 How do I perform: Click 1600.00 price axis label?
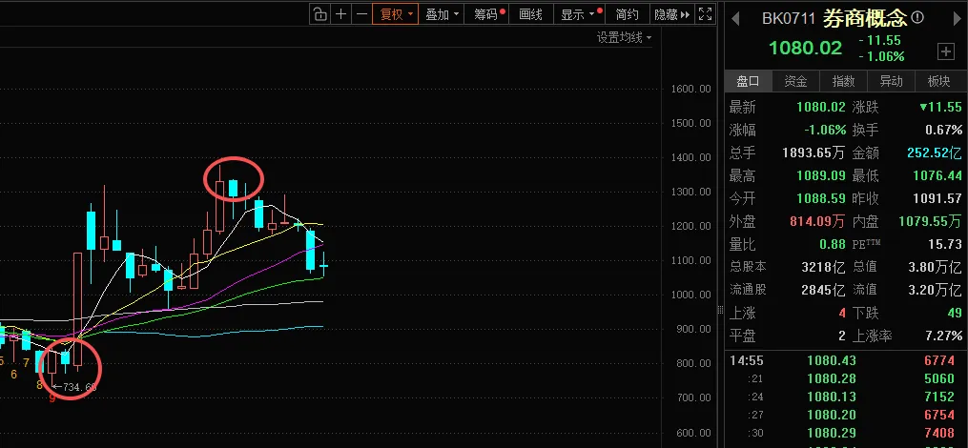point(690,89)
